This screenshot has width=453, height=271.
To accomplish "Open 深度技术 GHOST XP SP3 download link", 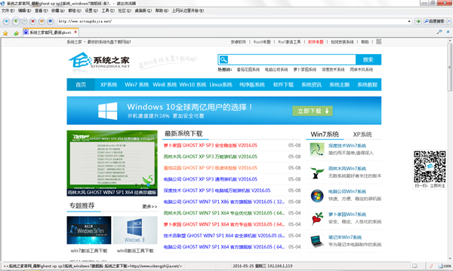I will click(217, 190).
